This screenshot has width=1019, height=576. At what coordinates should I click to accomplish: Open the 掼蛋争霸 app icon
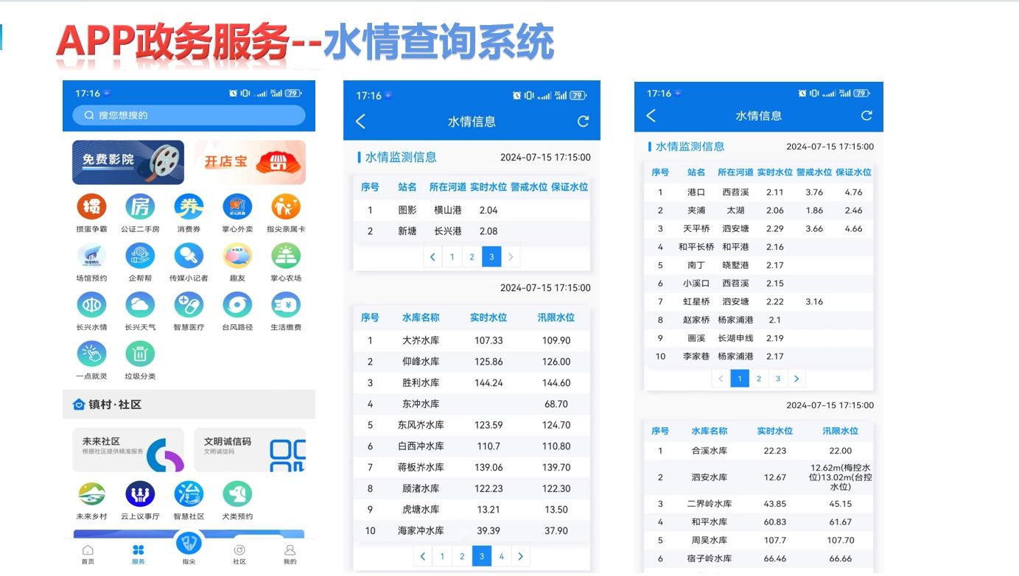coord(91,207)
